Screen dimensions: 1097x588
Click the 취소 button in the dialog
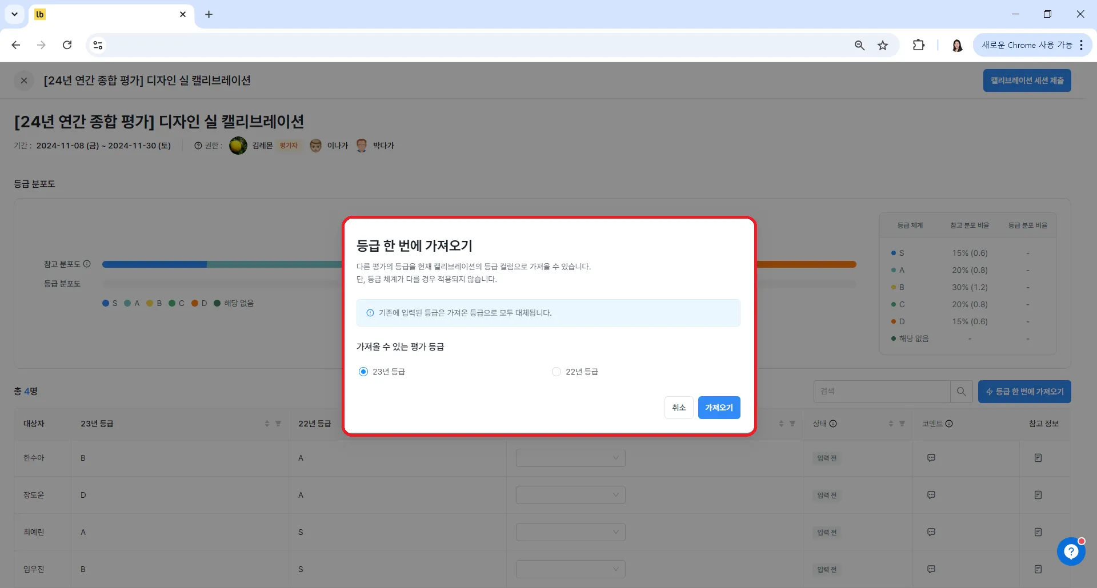(679, 408)
